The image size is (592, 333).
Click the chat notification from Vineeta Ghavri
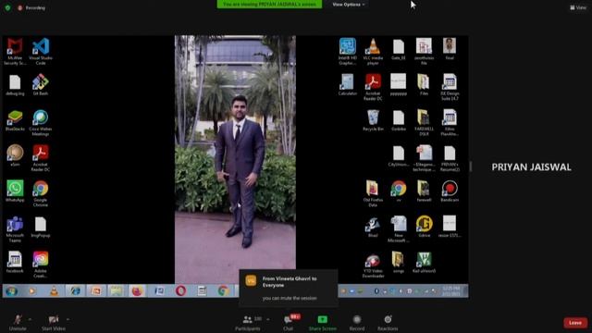(x=289, y=289)
